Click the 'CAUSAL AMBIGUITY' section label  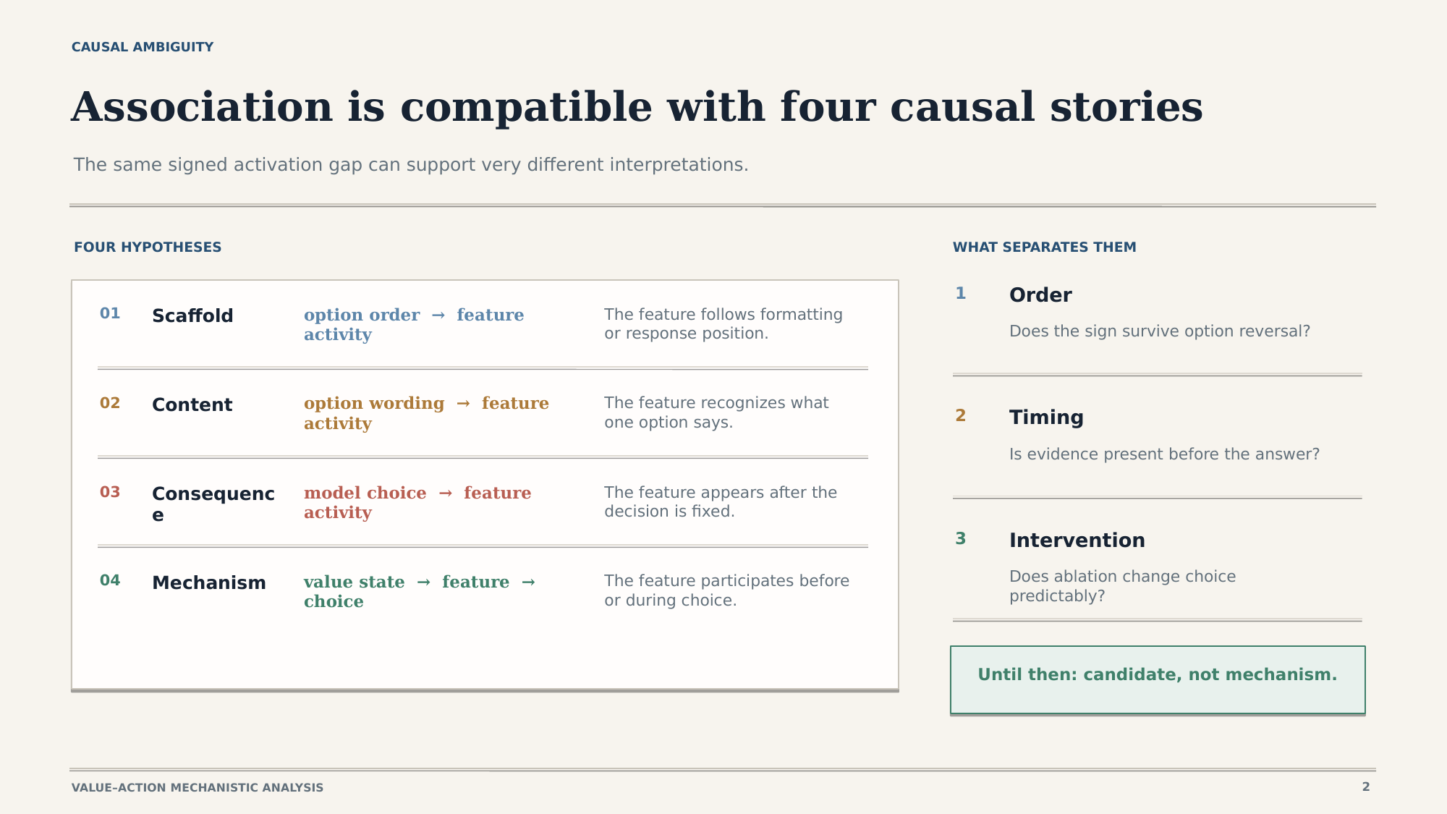(x=143, y=47)
